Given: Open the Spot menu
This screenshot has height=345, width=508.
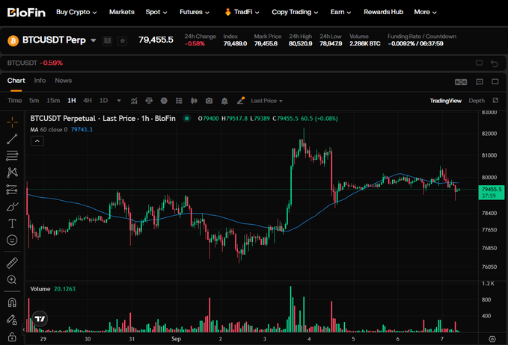Looking at the screenshot, I should pos(156,12).
